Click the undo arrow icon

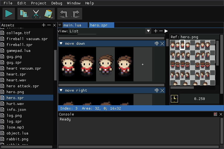(63, 14)
